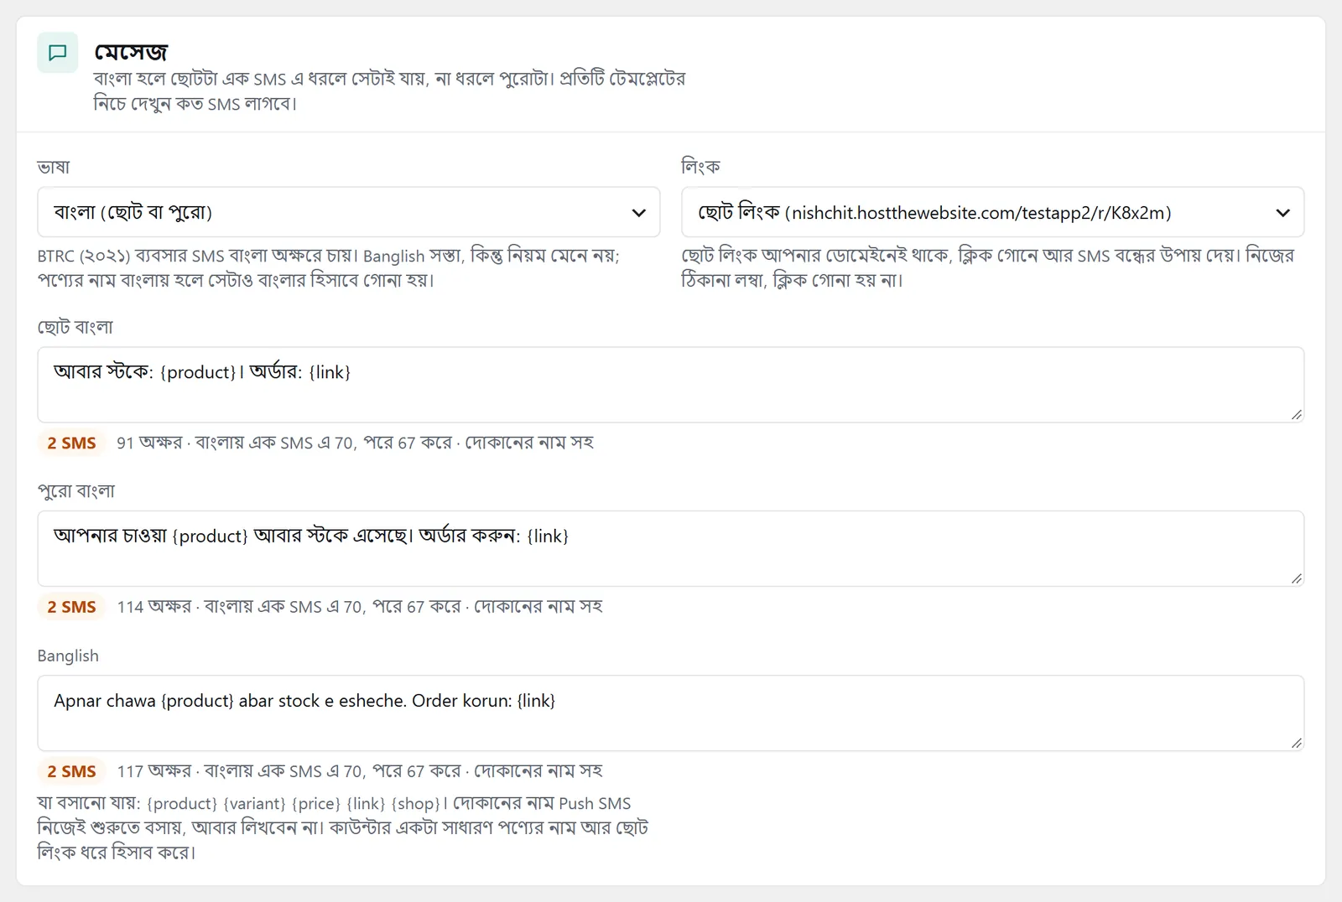Click the short link help text under লিংক
Image resolution: width=1342 pixels, height=902 pixels.
(988, 267)
